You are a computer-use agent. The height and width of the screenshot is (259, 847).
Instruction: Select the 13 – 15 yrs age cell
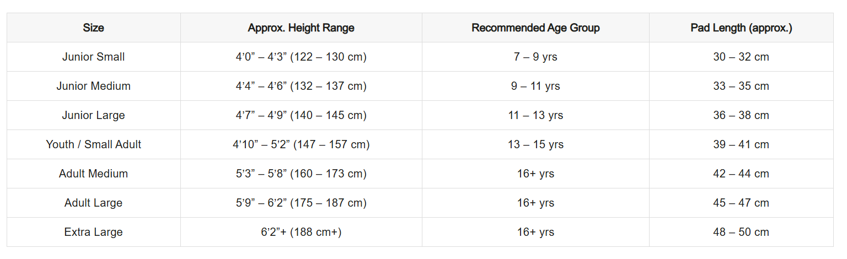535,144
